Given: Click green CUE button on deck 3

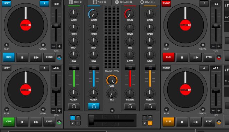Looking at the screenshot, I should pyautogui.click(x=9, y=122).
